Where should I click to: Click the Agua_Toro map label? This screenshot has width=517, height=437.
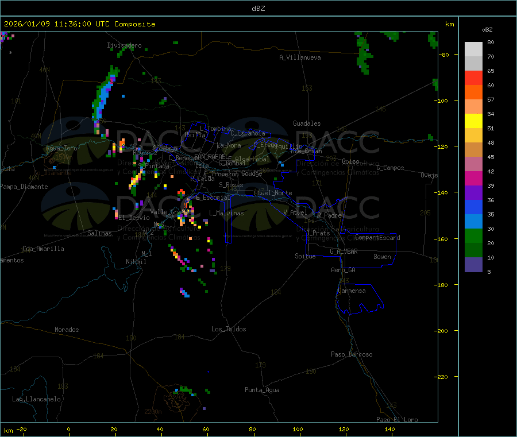(61, 148)
